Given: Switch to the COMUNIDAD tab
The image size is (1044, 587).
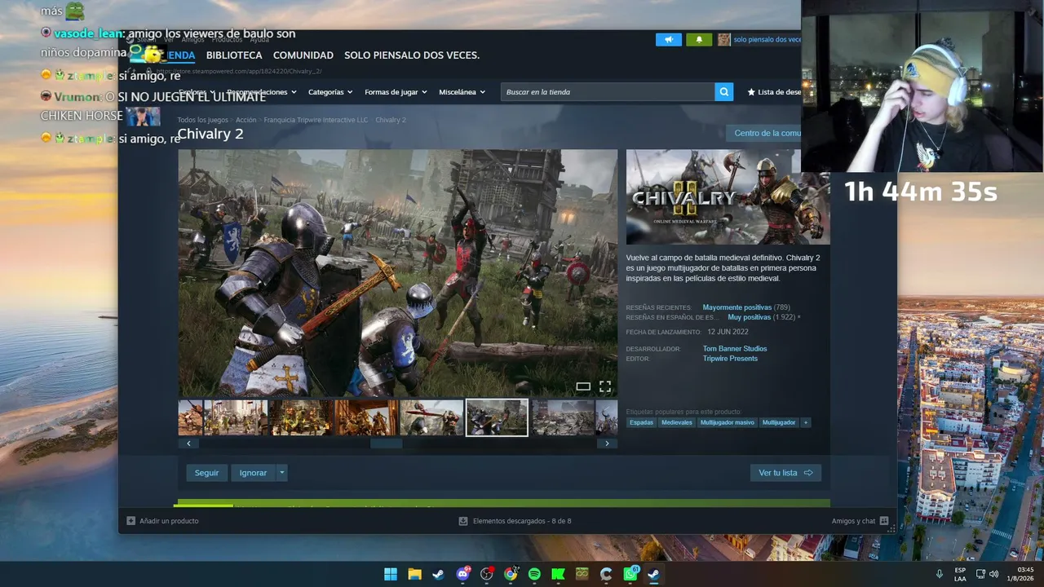Looking at the screenshot, I should click(x=303, y=55).
